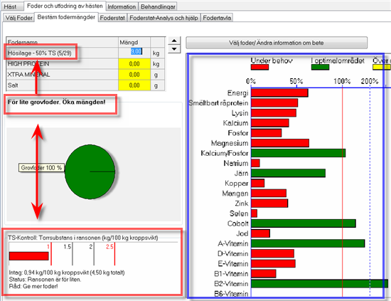Screen dimensions: 391x301
Task: Click the green Cobolt bar
Action: 304,223
